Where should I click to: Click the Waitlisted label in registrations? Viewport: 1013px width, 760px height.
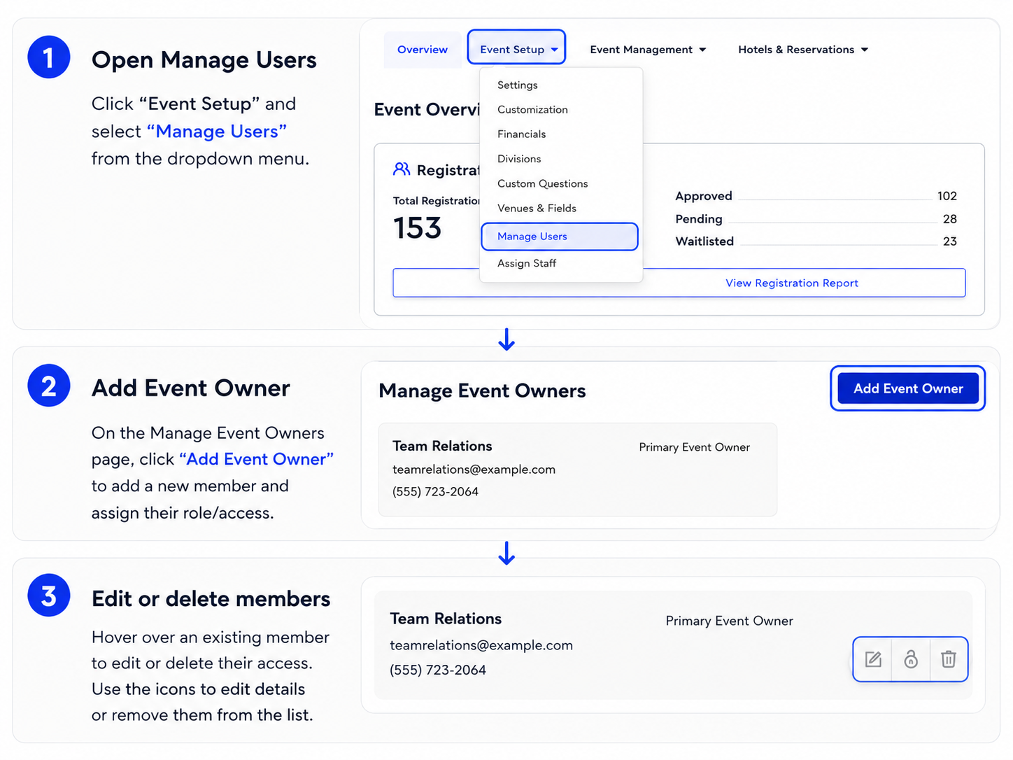click(x=704, y=241)
